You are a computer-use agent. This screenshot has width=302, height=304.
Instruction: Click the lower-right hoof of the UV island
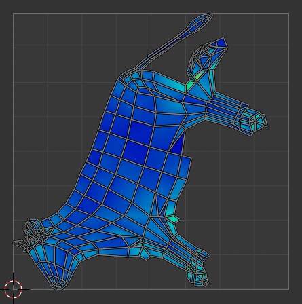199,278
